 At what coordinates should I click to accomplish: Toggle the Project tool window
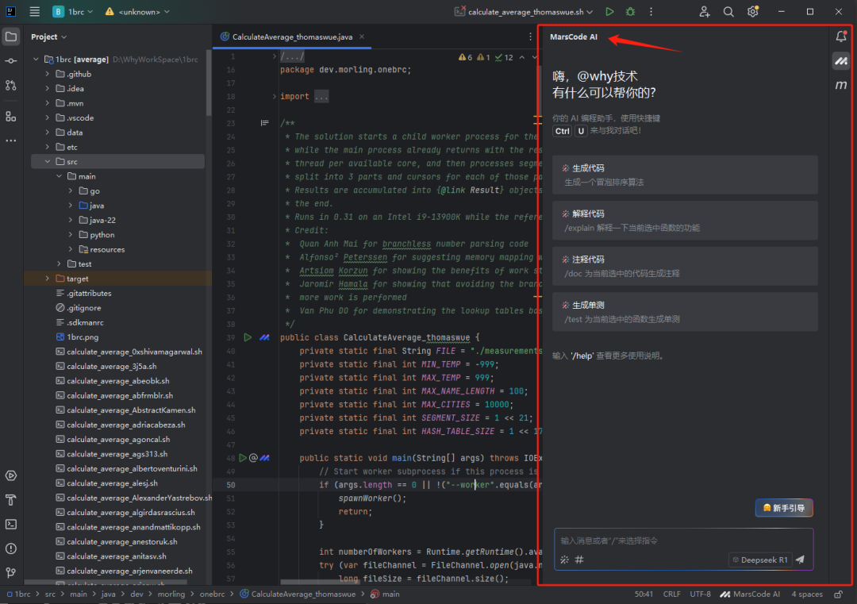(11, 37)
